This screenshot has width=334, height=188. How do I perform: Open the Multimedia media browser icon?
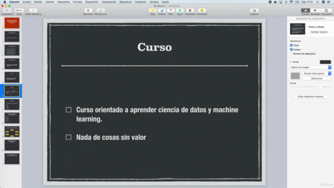point(190,10)
